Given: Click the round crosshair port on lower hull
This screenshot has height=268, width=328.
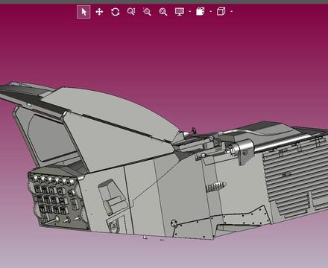Looking at the screenshot, I should (x=174, y=223).
